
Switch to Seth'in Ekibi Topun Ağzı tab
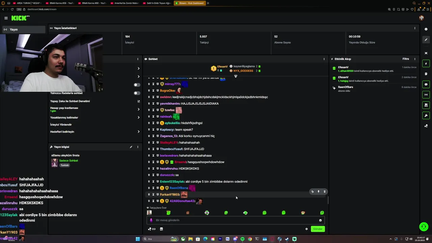click(x=157, y=3)
